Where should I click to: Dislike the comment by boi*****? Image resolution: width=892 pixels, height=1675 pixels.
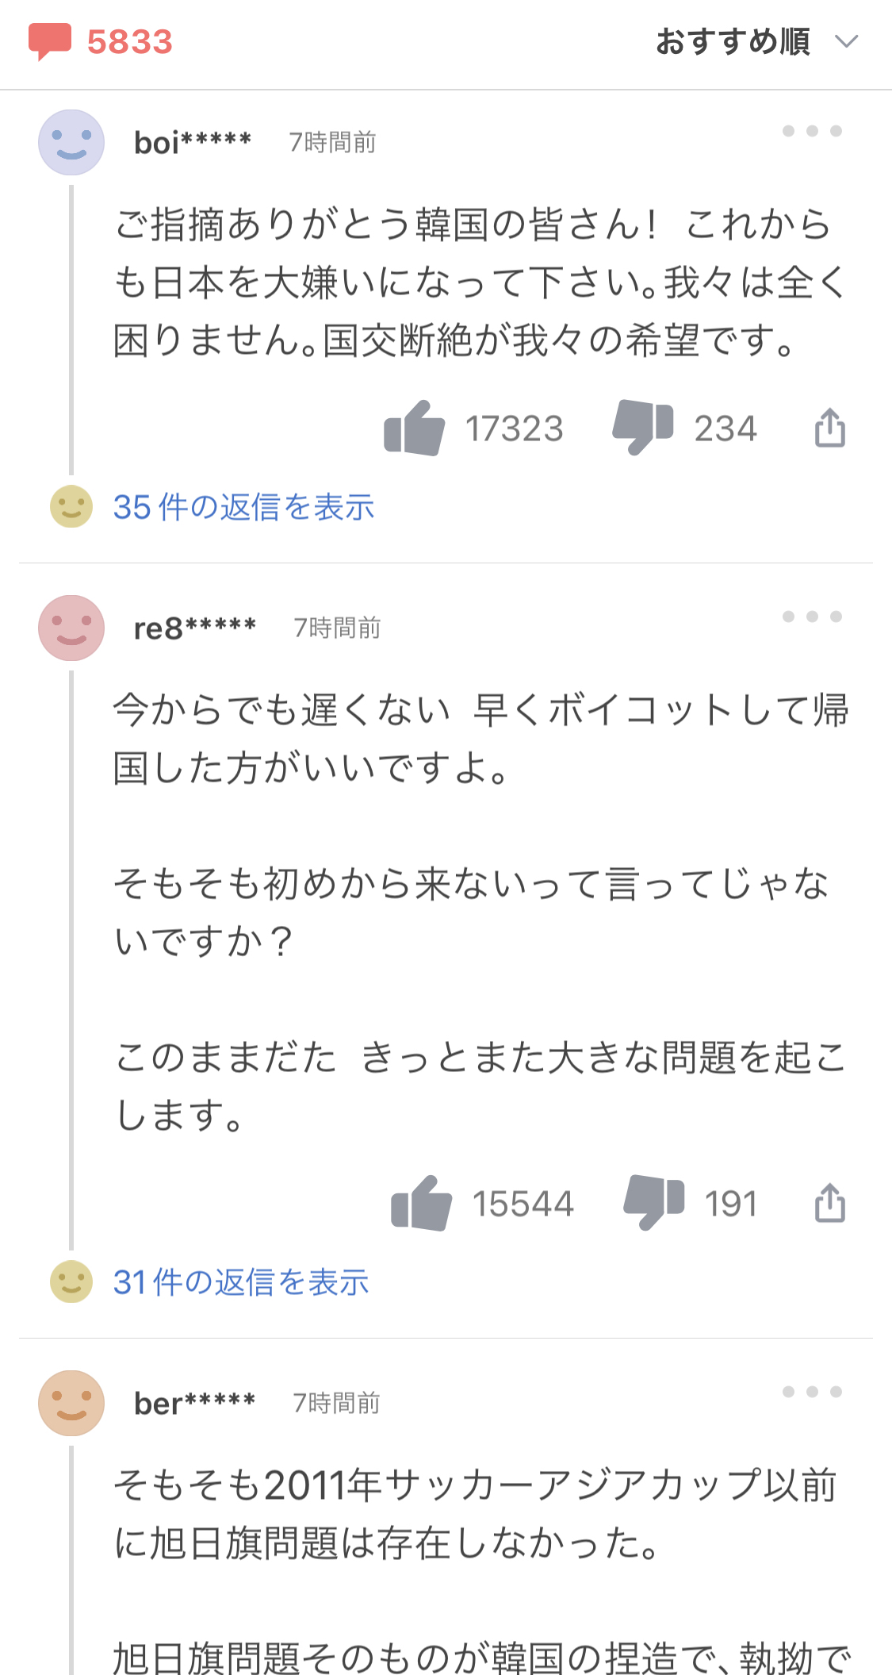(642, 427)
